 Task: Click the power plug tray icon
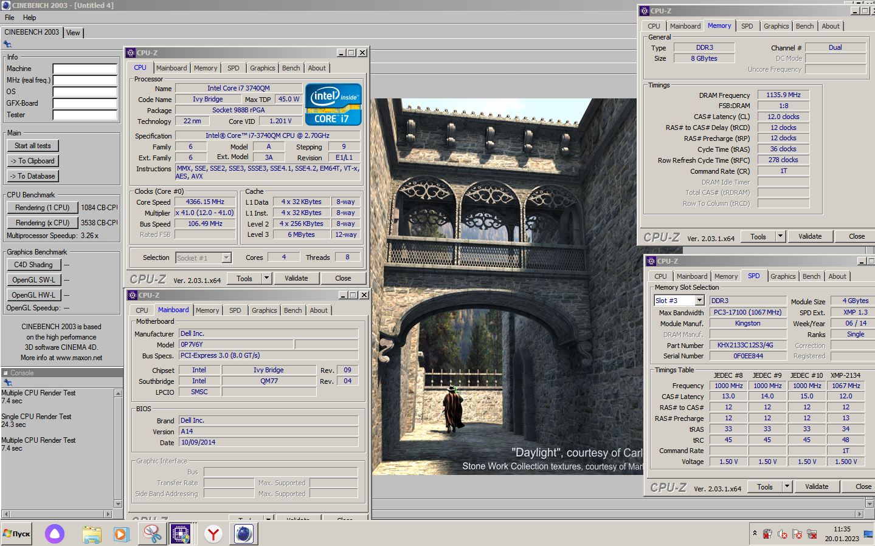click(x=767, y=534)
